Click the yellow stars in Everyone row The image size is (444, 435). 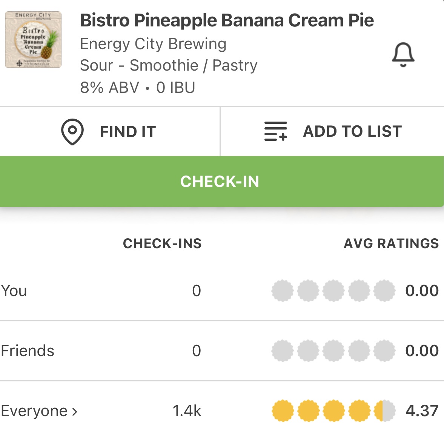[333, 411]
